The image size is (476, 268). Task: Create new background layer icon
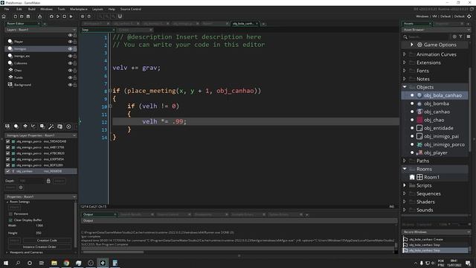[x=7, y=127]
